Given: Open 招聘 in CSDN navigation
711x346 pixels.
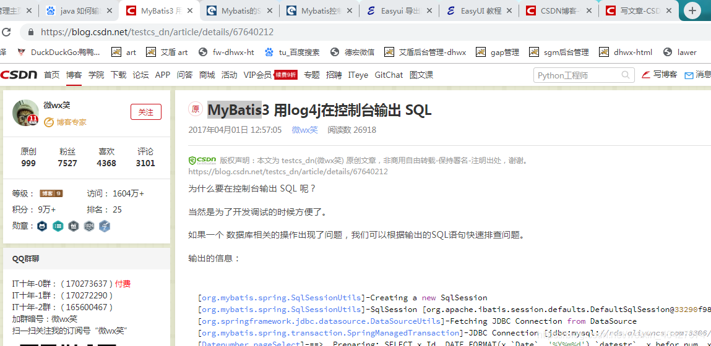Looking at the screenshot, I should [x=334, y=75].
